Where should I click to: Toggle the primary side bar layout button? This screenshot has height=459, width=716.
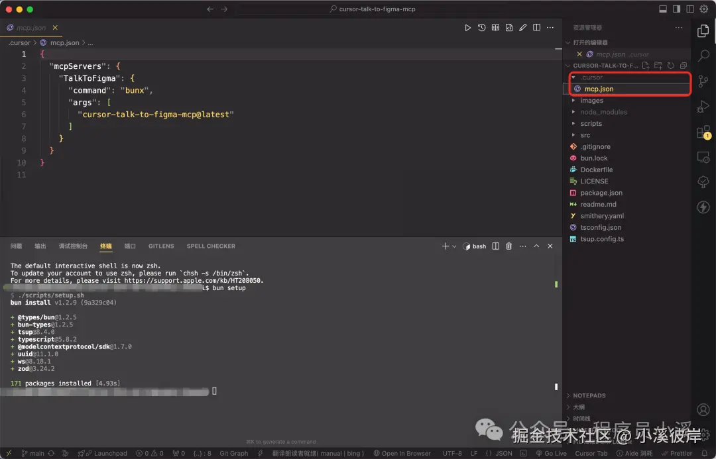[677, 9]
